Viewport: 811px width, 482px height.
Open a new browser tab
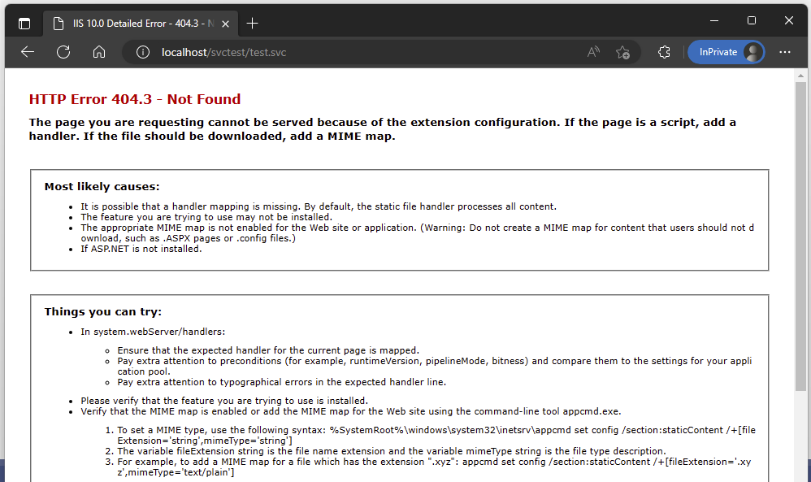[253, 24]
